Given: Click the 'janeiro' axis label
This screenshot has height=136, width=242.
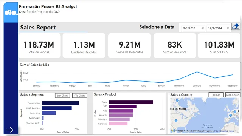Looking at the screenshot, I should tap(37, 85).
